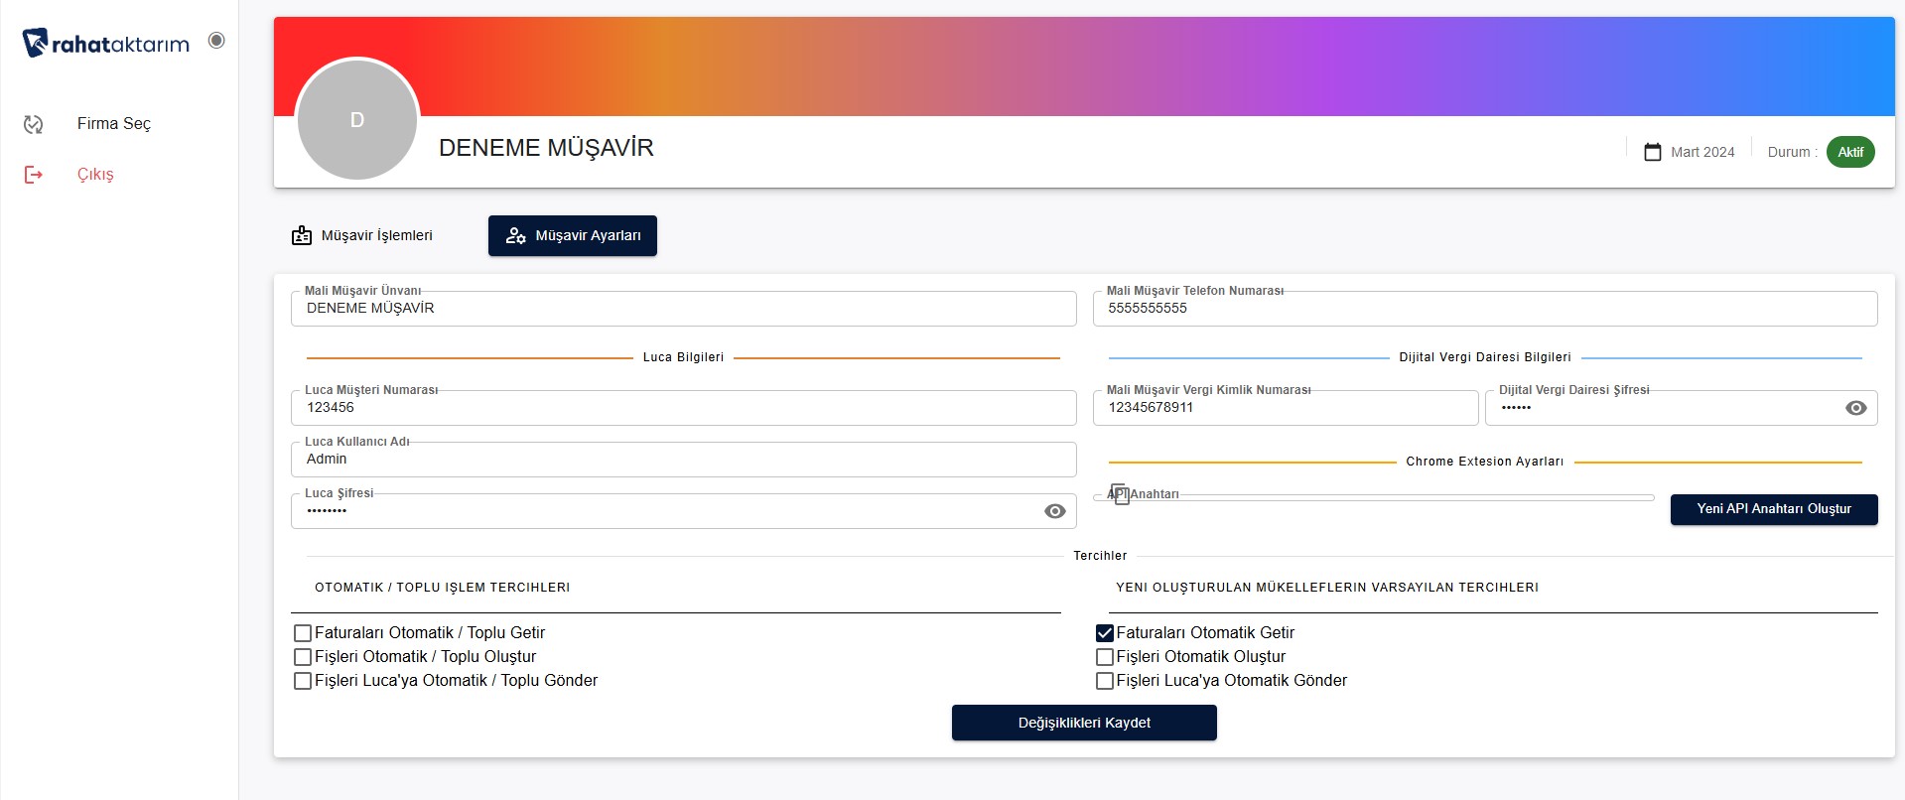Uncheck Faturaları Otomatik Getir
This screenshot has width=1905, height=800.
tap(1104, 633)
